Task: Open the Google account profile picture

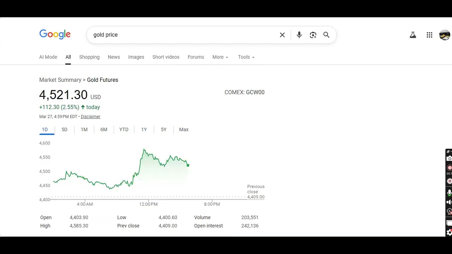Action: tap(445, 35)
